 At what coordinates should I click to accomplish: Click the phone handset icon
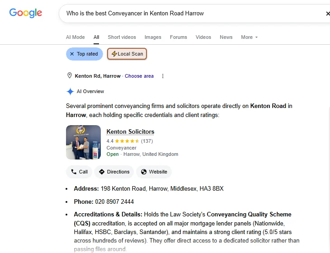(74, 172)
